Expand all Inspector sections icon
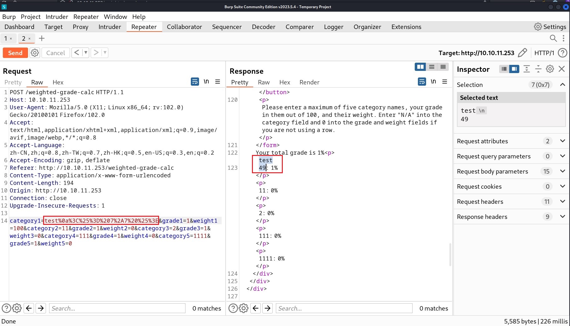Viewport: 570px width, 326px height. tap(527, 69)
